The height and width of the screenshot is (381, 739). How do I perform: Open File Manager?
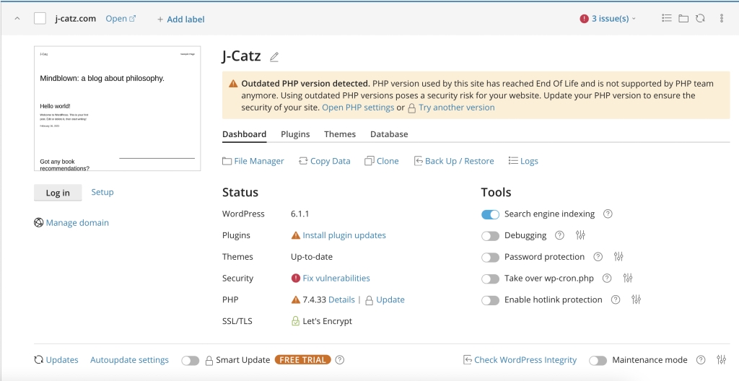253,161
